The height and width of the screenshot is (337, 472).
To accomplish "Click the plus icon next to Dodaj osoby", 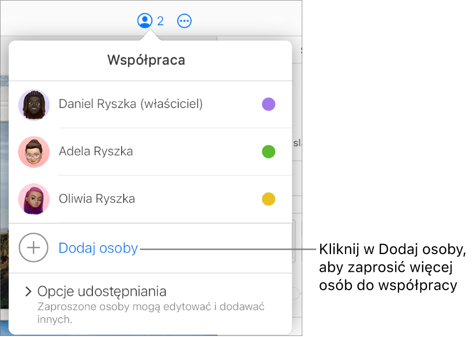I will tap(33, 248).
